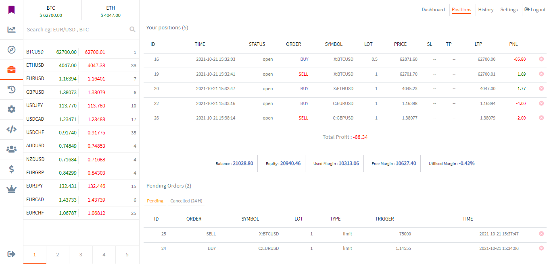Viewport: 551px width, 264px height.
Task: Click the PNL column header
Action: click(x=513, y=44)
